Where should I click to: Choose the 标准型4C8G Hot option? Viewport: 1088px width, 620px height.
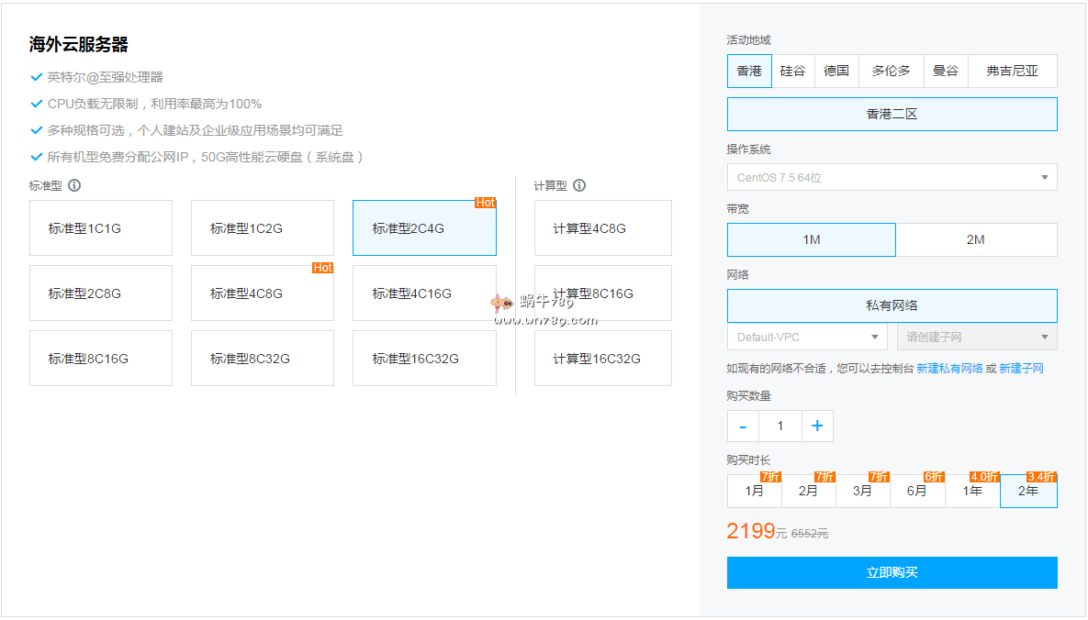click(x=263, y=293)
